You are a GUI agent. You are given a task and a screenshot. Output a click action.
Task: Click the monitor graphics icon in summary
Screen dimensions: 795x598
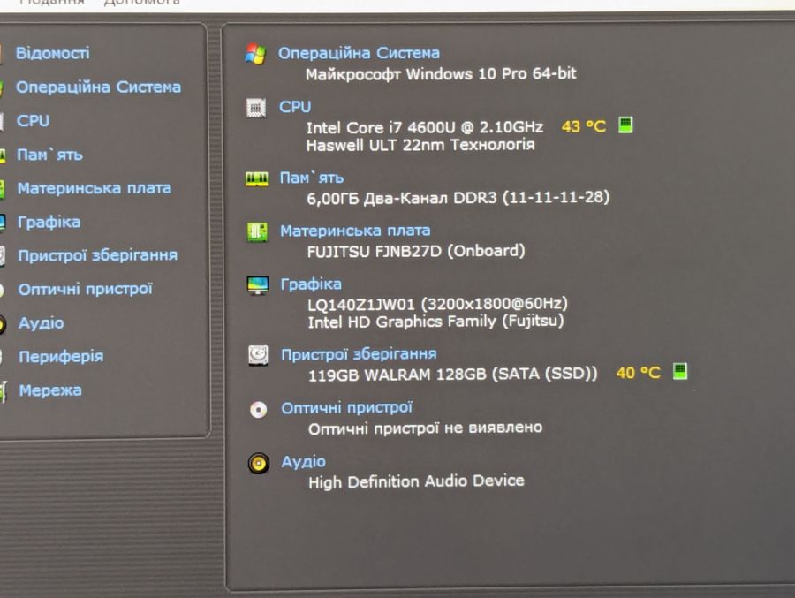click(258, 285)
